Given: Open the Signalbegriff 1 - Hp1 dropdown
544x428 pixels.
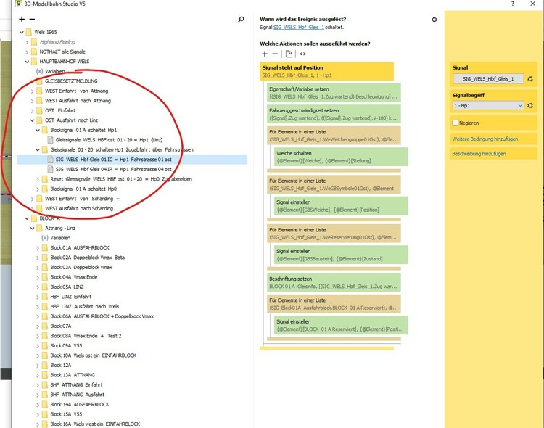Looking at the screenshot, I should pos(488,105).
